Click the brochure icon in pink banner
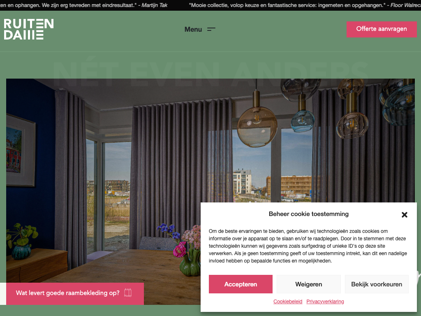Screen dimensions: 421x316 tap(128, 293)
